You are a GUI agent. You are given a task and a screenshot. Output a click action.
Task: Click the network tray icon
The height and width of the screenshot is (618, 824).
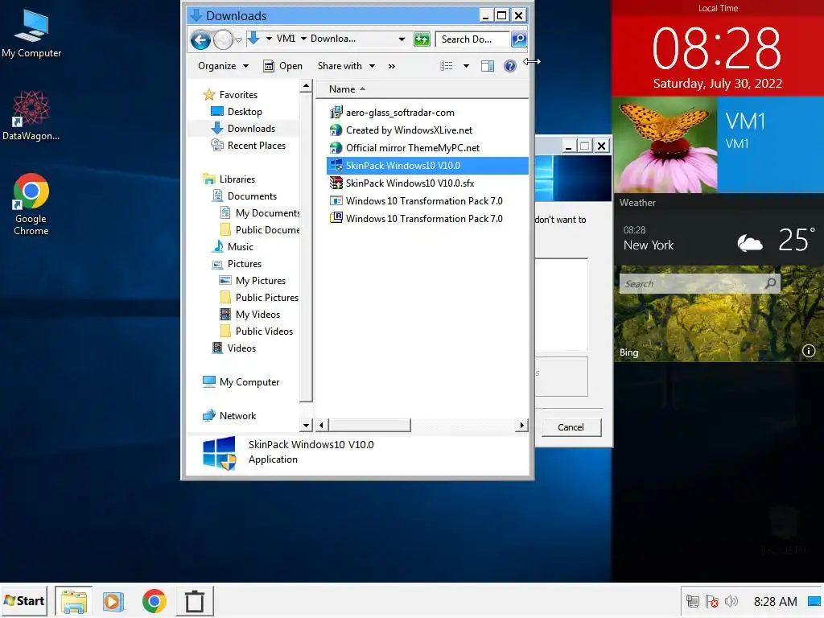[x=693, y=601]
